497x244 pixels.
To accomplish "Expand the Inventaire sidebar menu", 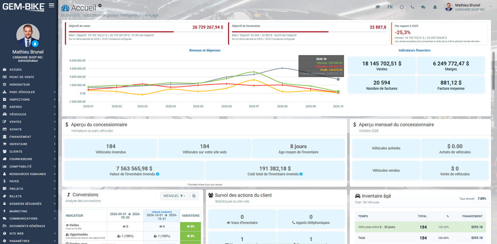I will coord(29,144).
